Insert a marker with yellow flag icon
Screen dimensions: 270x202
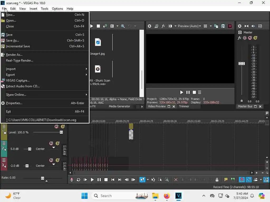[226, 180]
